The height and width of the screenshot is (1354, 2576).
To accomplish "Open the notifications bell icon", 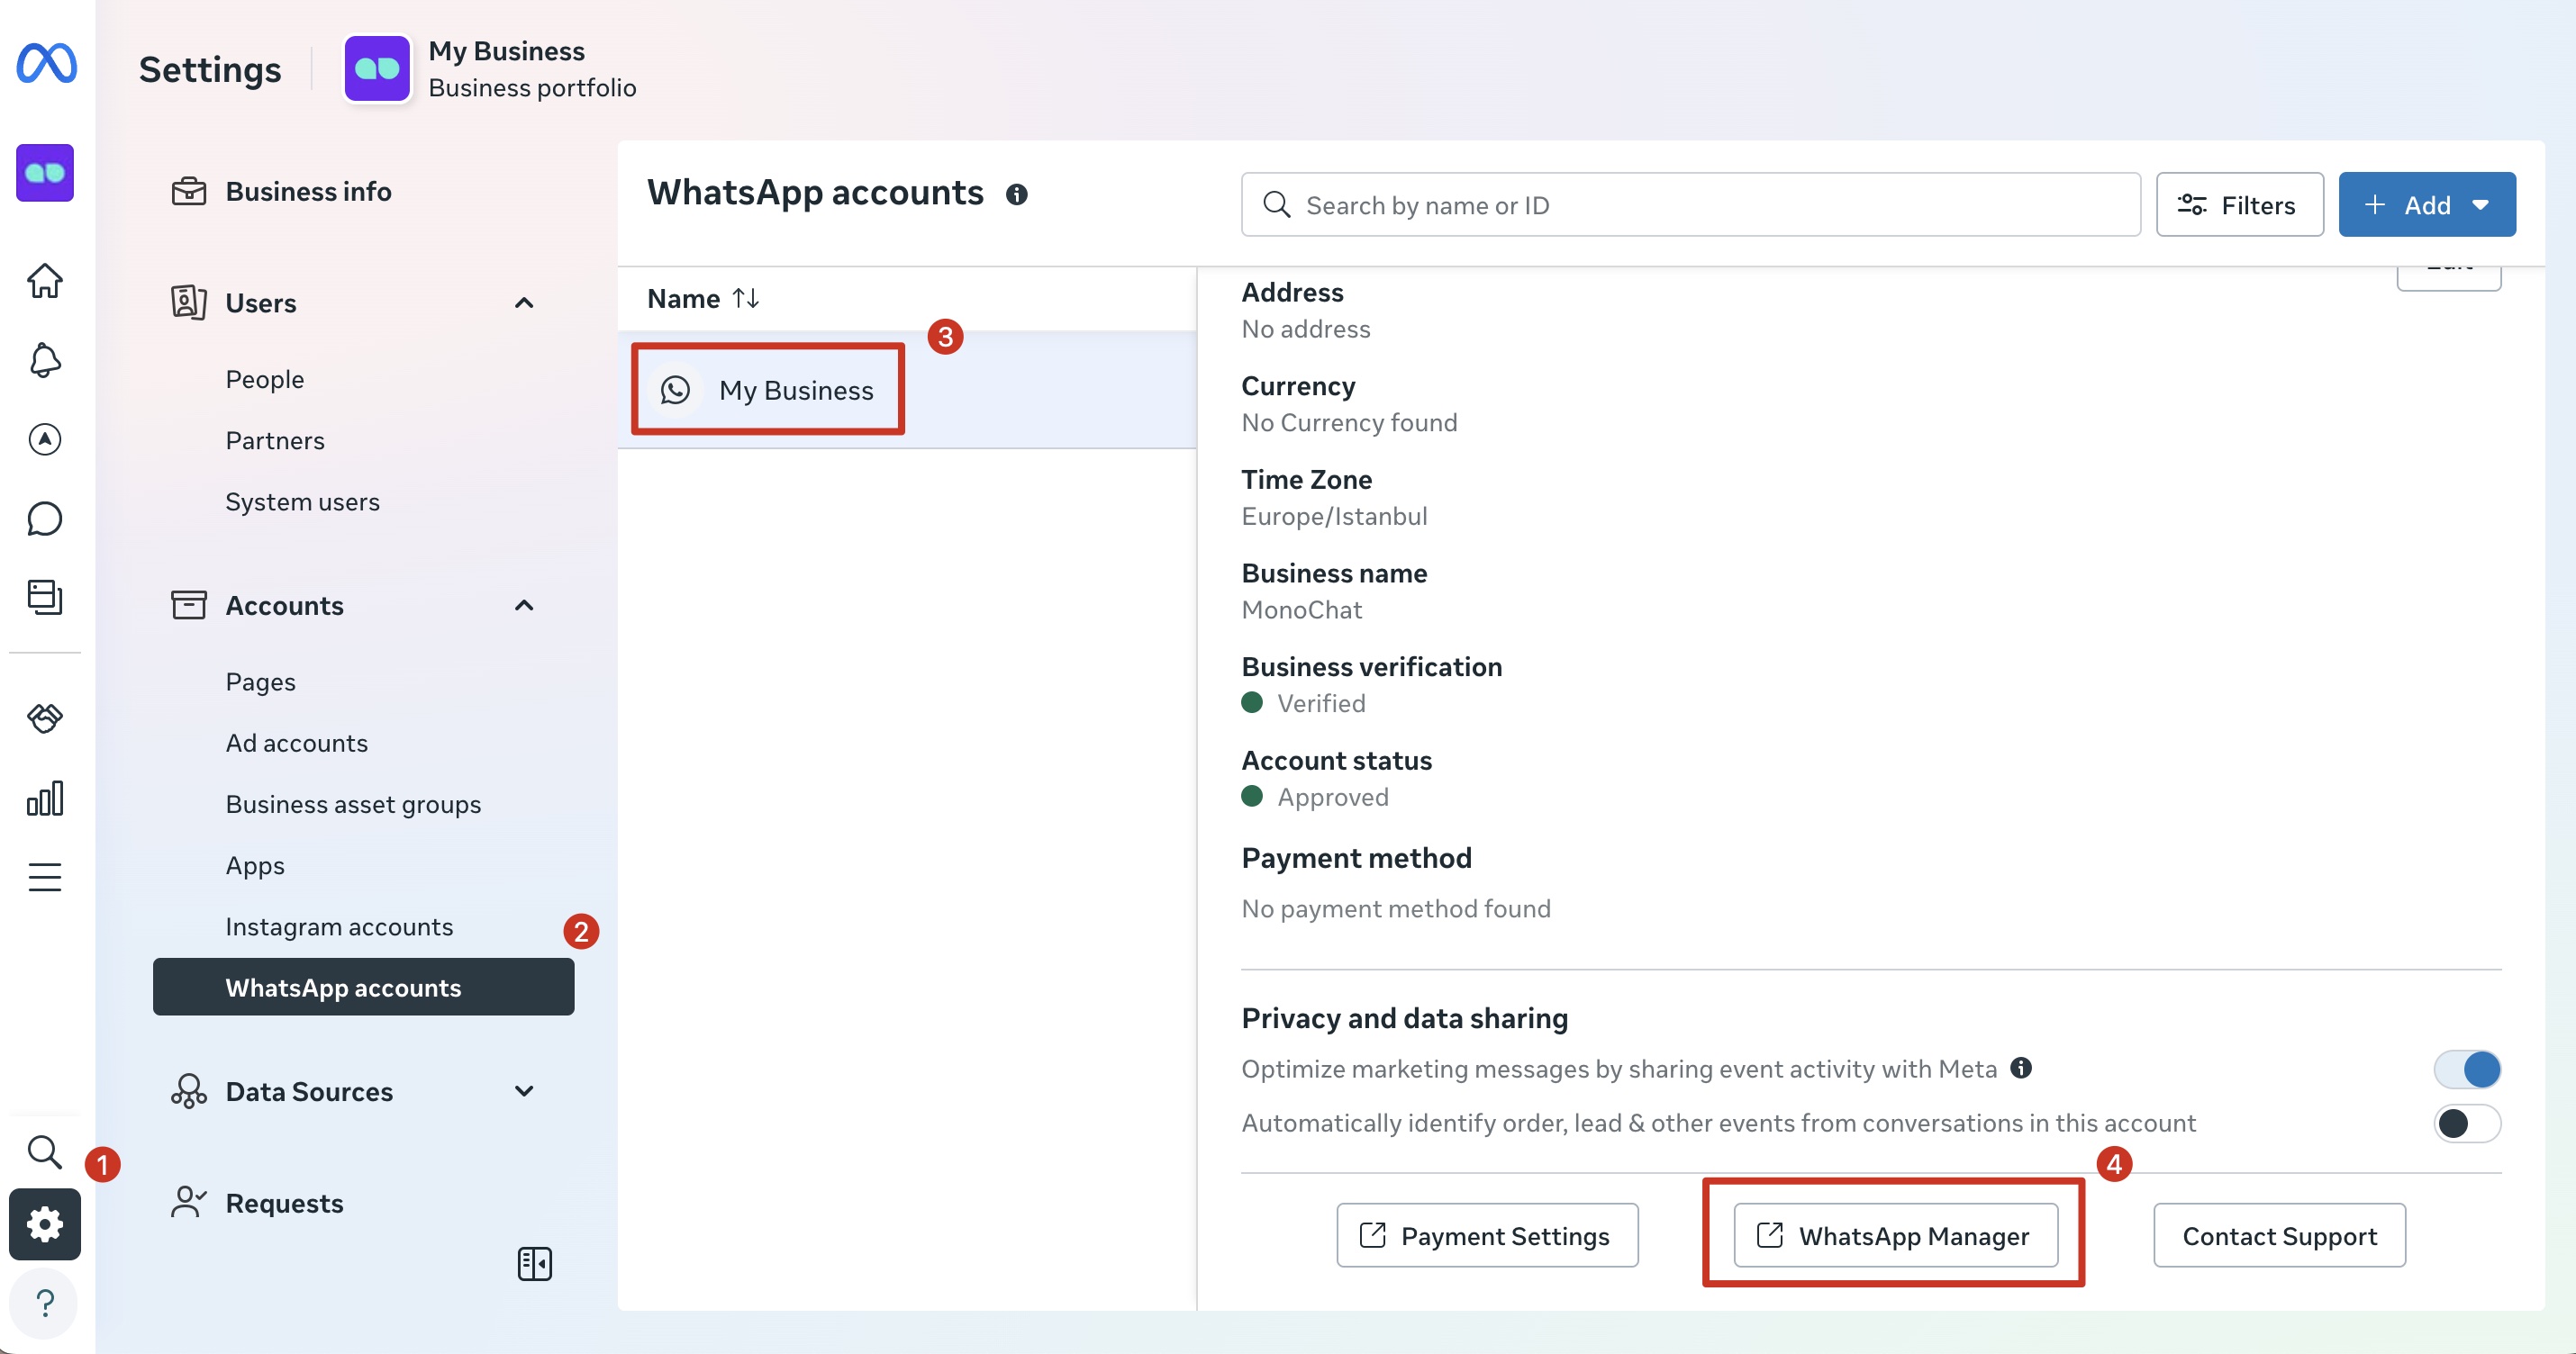I will pos(45,360).
